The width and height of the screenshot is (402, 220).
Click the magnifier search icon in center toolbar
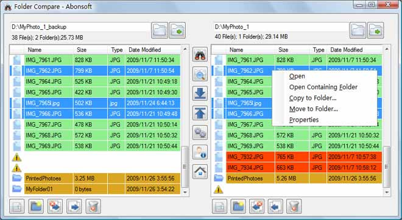(200, 74)
